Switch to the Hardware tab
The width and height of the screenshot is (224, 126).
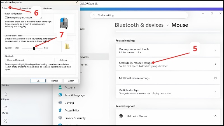point(47,8)
